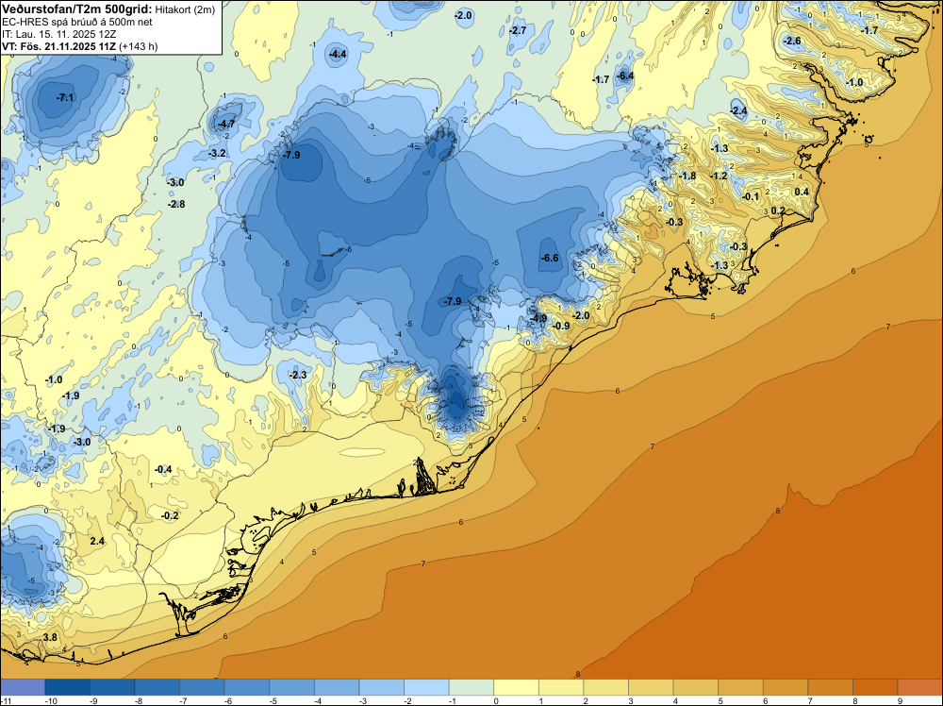Click the 3.8 temperature label

(x=50, y=637)
